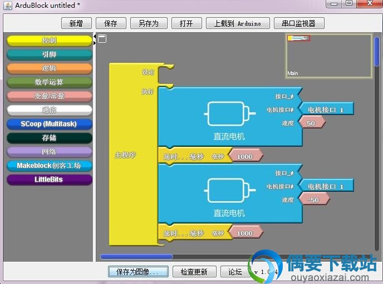Viewport: 383px width, 284px height.
Task: Click the vertical canvas scrollbar
Action: point(377,51)
